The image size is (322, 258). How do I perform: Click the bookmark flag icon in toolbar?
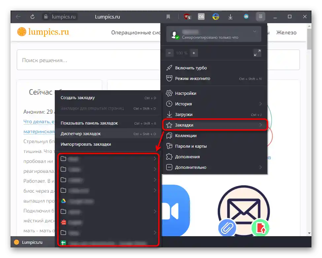(x=168, y=17)
